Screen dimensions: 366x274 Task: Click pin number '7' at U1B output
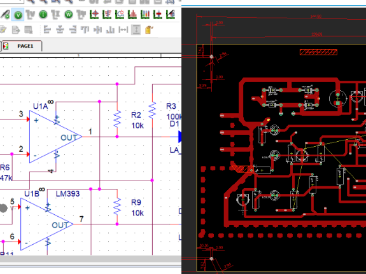[x=81, y=219]
